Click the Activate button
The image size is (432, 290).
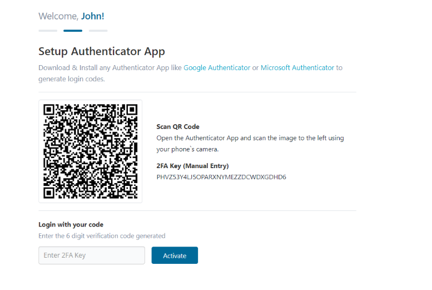pos(175,255)
